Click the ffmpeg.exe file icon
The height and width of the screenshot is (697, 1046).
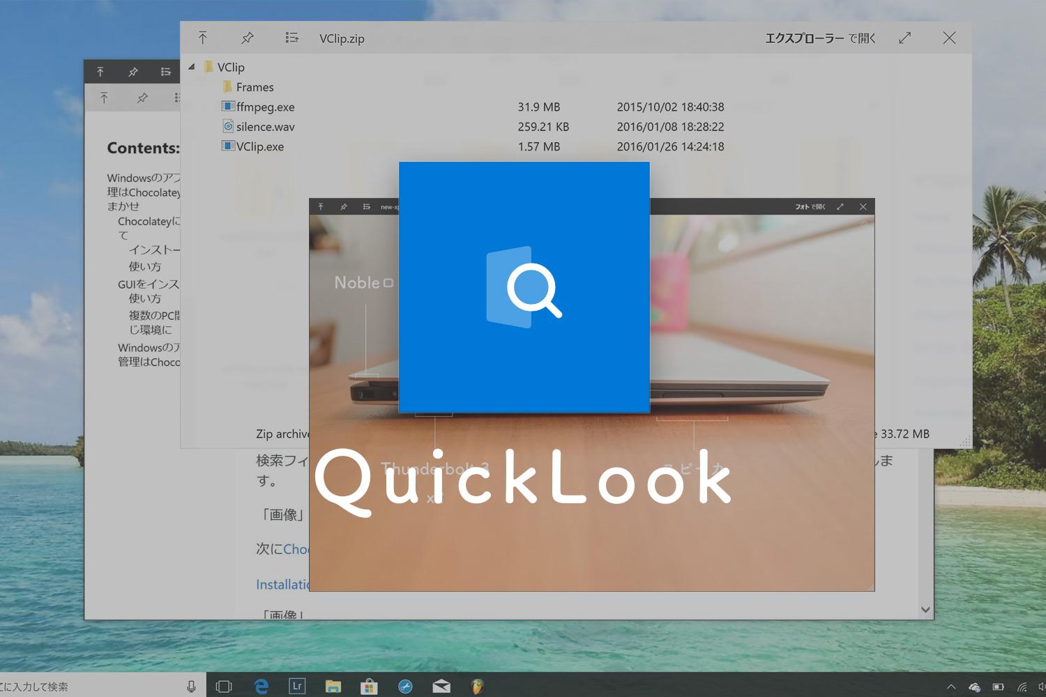[227, 107]
